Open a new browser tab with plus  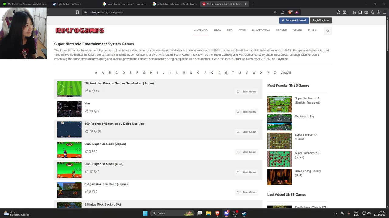(253, 4)
